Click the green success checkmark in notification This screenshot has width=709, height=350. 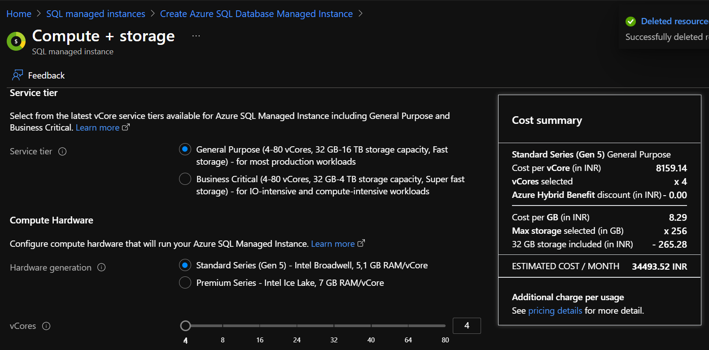tap(630, 22)
